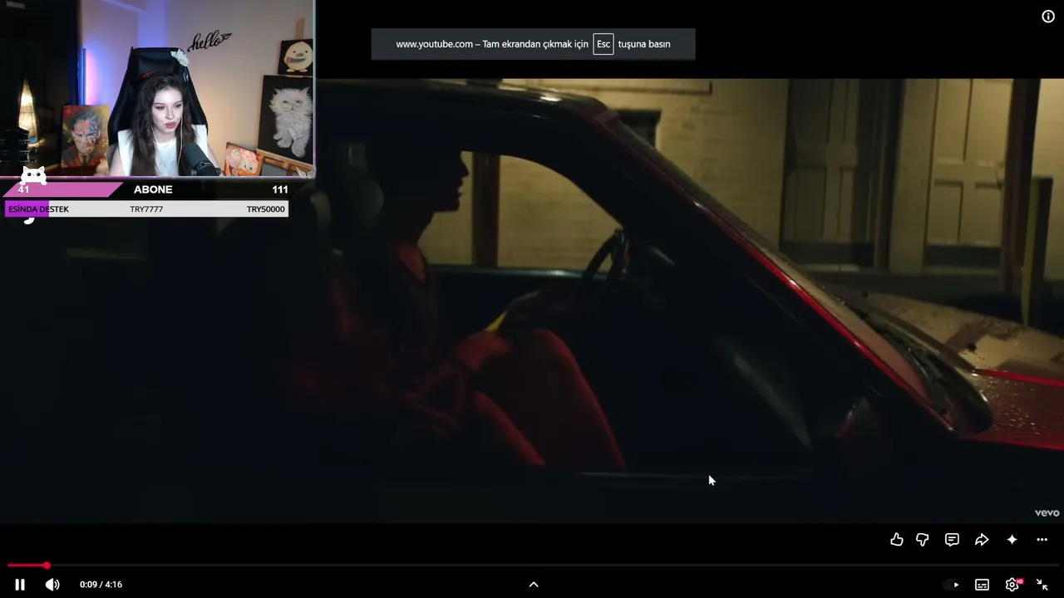Open the info icon in the top corner
Viewport: 1064px width, 598px height.
(1048, 17)
